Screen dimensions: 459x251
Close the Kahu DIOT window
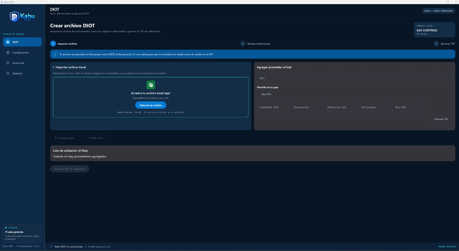[x=456, y=2]
